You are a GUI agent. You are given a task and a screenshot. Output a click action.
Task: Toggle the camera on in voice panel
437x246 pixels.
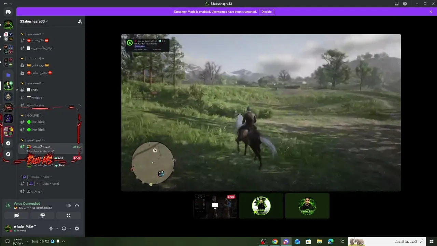16,216
